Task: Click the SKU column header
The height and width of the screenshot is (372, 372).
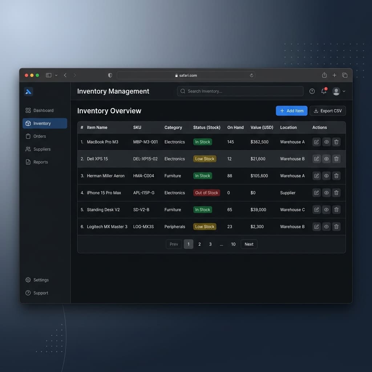Action: click(137, 128)
